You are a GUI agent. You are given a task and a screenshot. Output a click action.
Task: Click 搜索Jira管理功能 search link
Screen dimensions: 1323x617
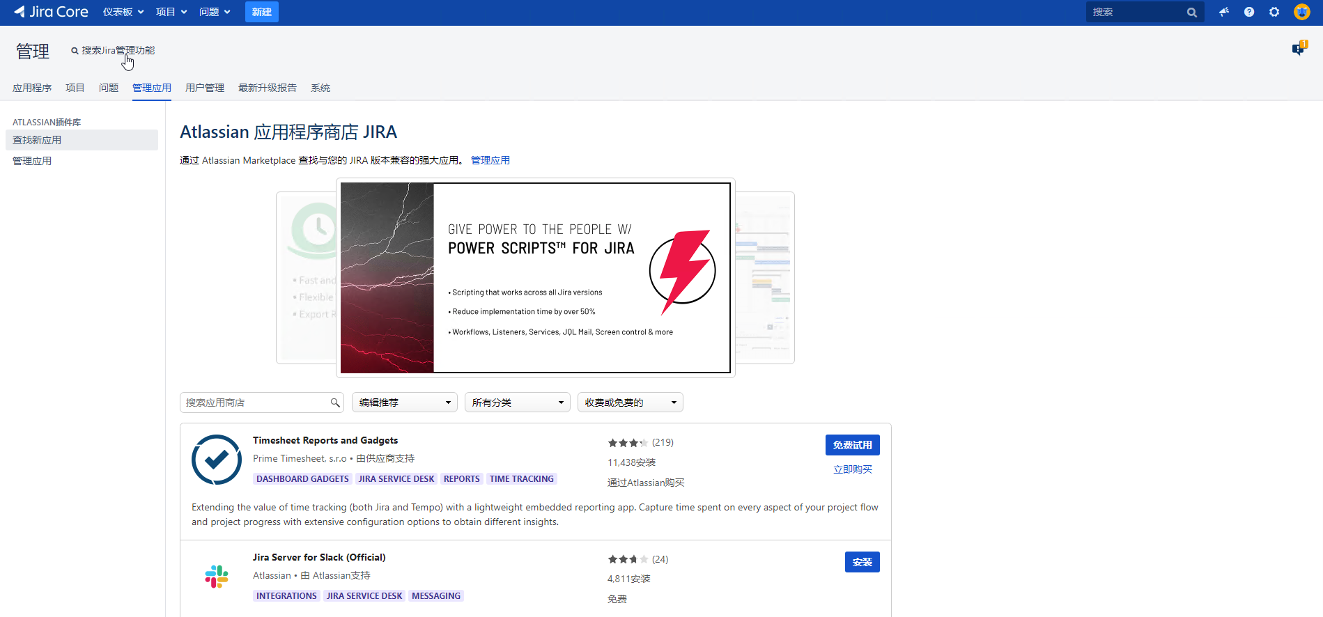pos(114,50)
